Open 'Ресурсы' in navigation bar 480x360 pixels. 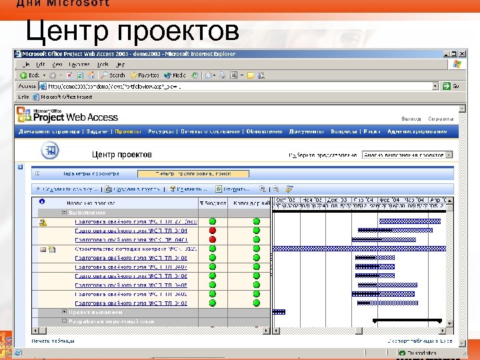click(x=161, y=131)
